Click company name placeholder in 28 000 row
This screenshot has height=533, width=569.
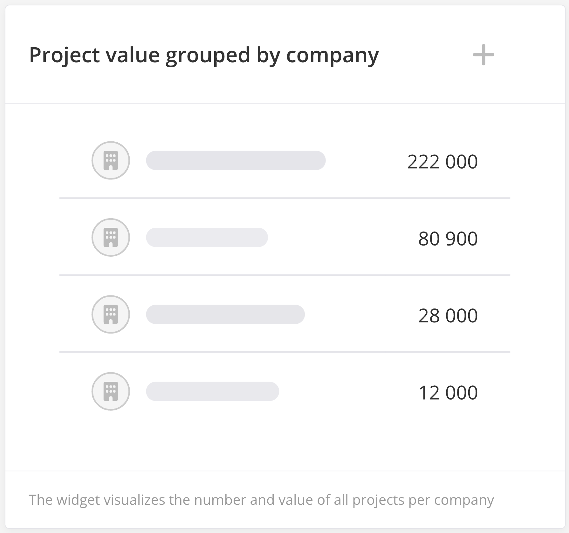click(225, 314)
